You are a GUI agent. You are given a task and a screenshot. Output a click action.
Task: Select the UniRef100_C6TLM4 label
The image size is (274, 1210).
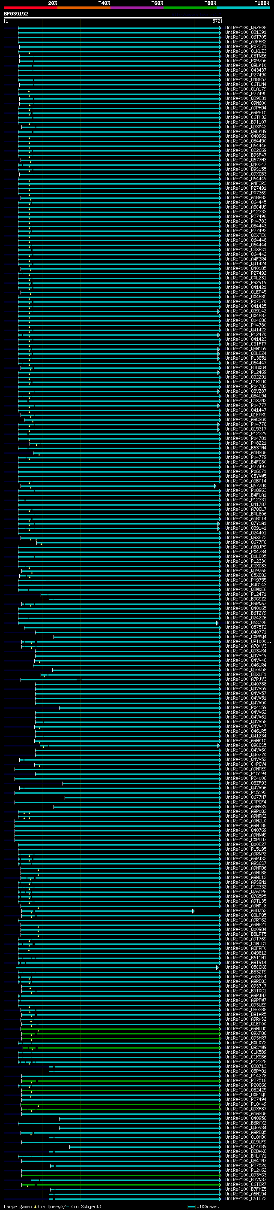pyautogui.click(x=246, y=84)
